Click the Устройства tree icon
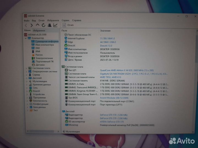The width and height of the screenshot is (198, 148). pos(31,94)
